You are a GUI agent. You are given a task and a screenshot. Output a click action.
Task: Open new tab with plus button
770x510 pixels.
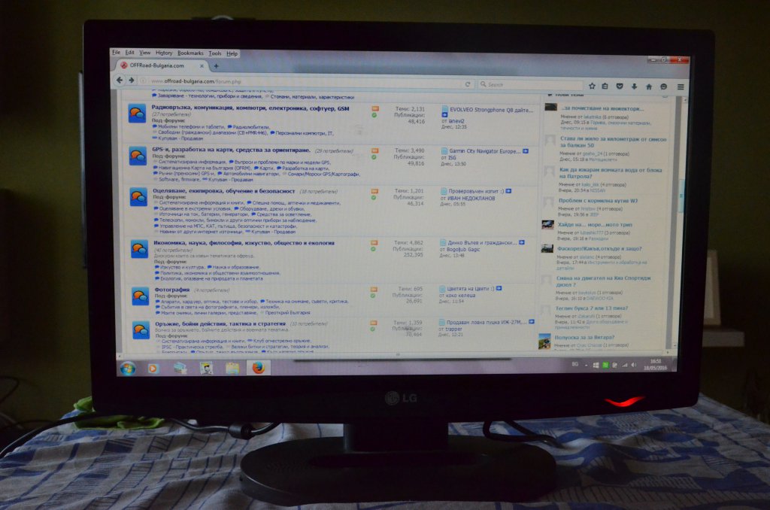click(x=216, y=66)
